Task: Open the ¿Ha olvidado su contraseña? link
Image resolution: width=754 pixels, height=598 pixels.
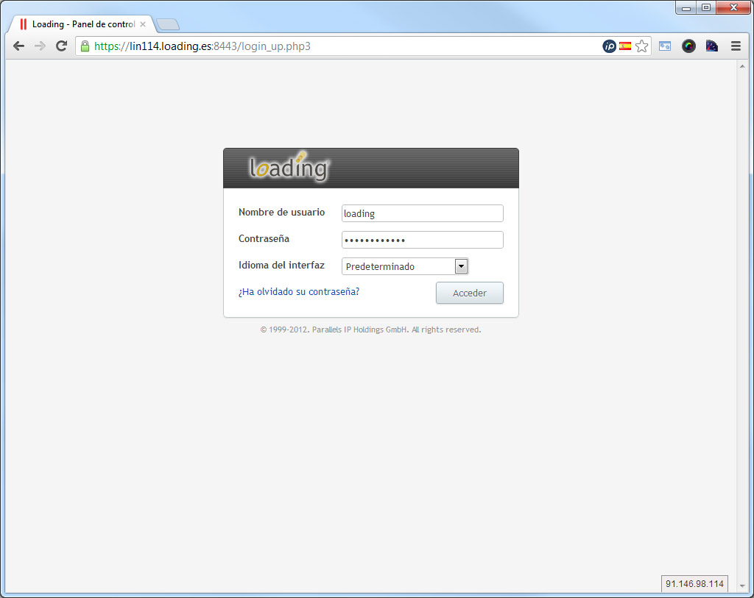Action: point(299,291)
